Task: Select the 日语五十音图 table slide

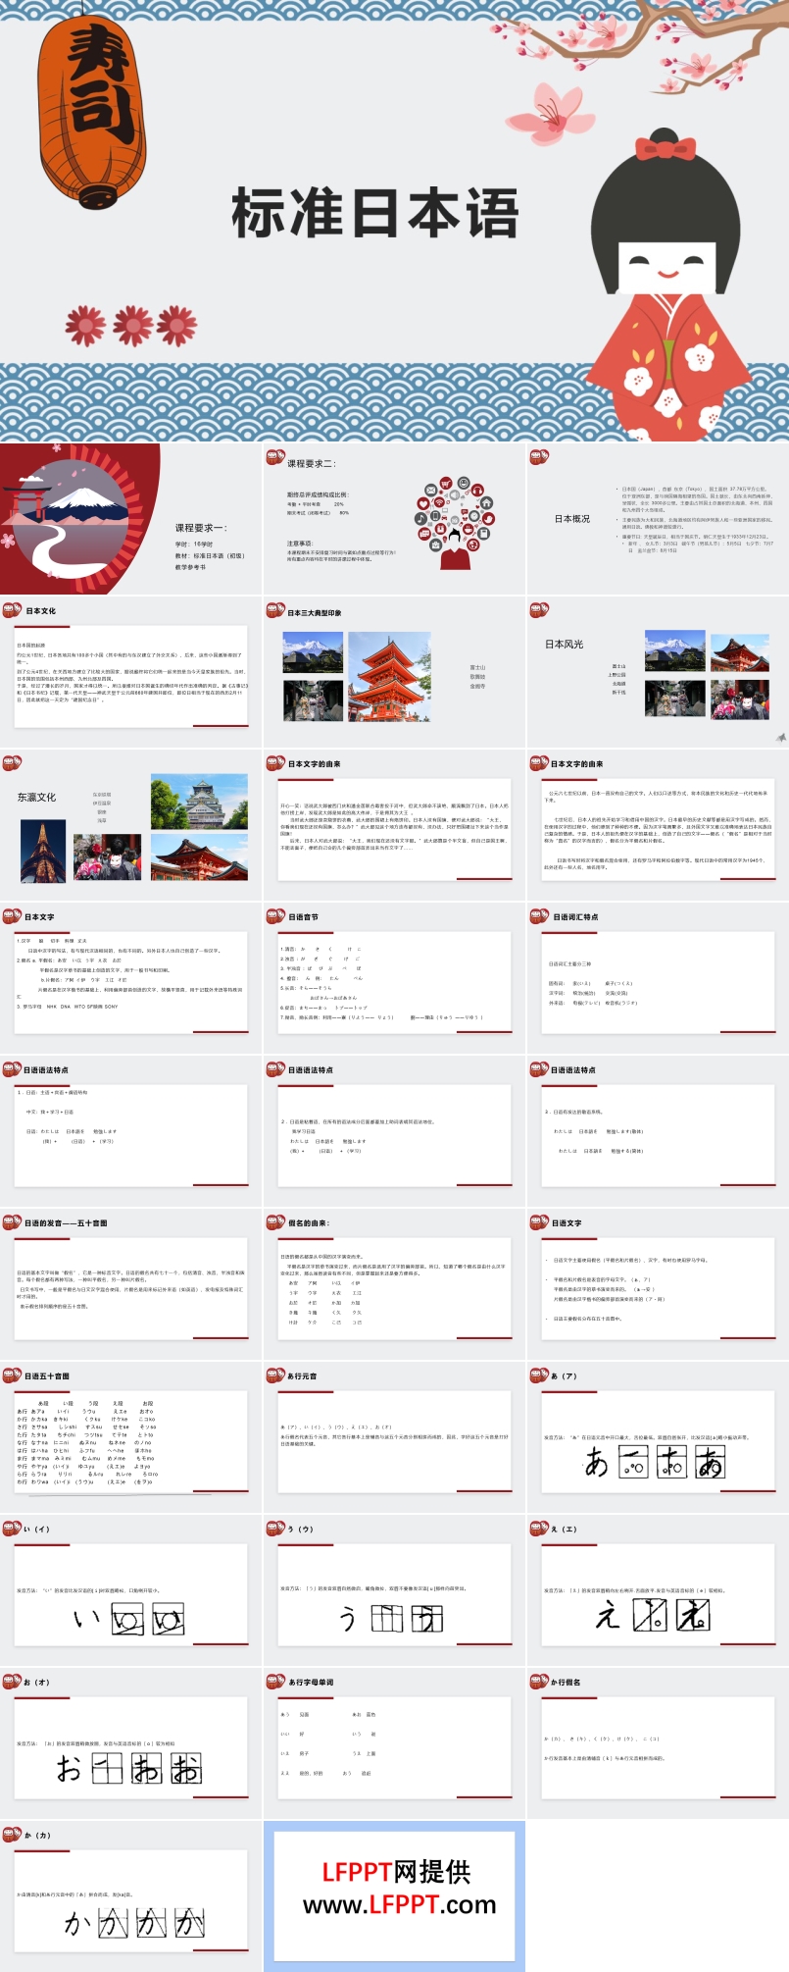Action: 130,1437
